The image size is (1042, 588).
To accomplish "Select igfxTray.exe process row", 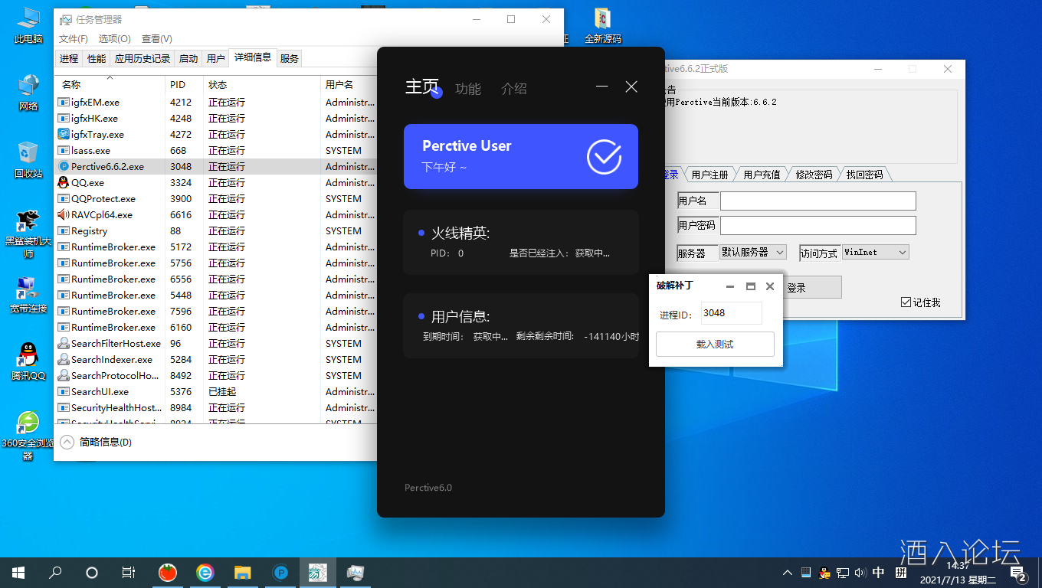I will click(x=217, y=134).
